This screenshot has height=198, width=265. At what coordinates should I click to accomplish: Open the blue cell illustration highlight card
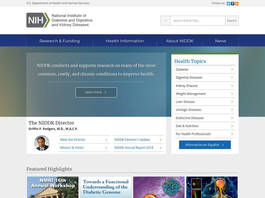159,187
